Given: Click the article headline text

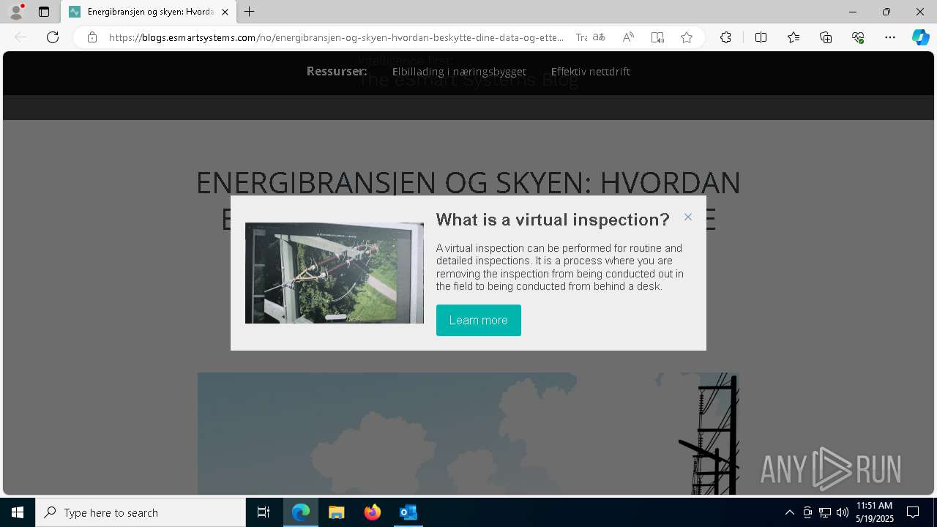Looking at the screenshot, I should 468,201.
